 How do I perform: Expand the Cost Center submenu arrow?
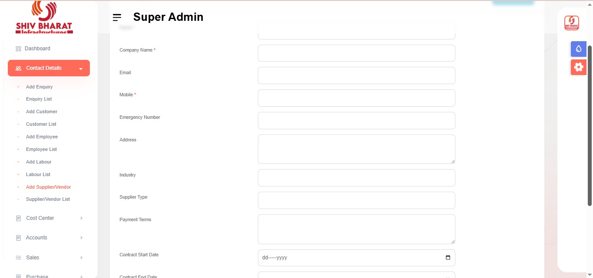point(82,218)
